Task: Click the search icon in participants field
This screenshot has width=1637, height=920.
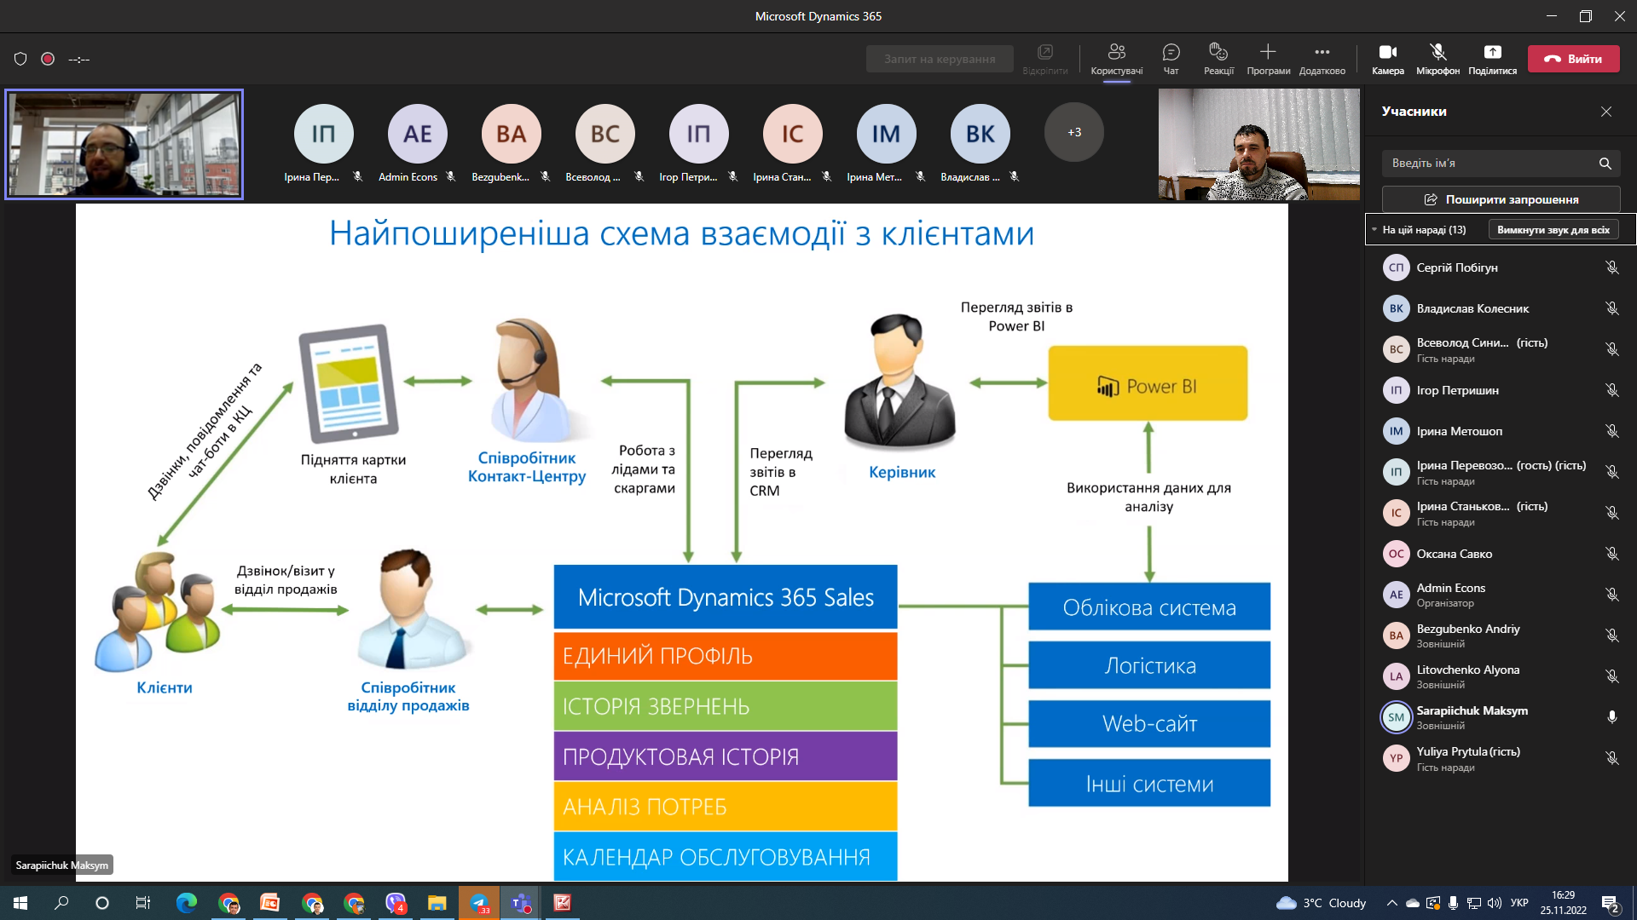Action: [x=1605, y=164]
